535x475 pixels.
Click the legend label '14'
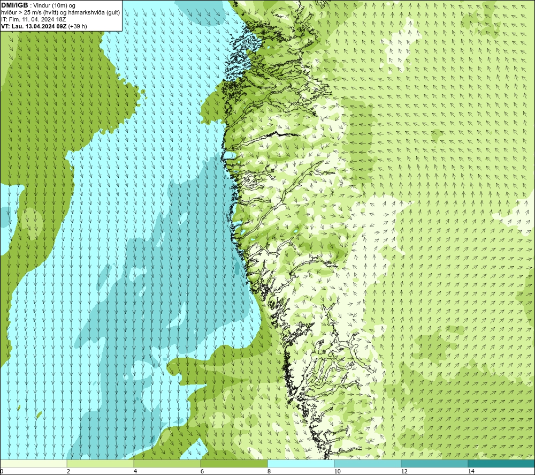[x=471, y=472]
